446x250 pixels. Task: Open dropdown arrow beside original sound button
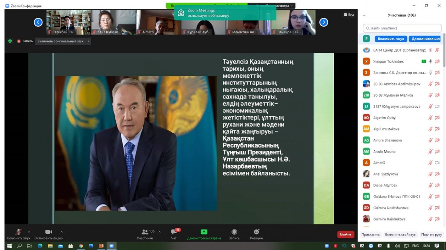(x=88, y=41)
